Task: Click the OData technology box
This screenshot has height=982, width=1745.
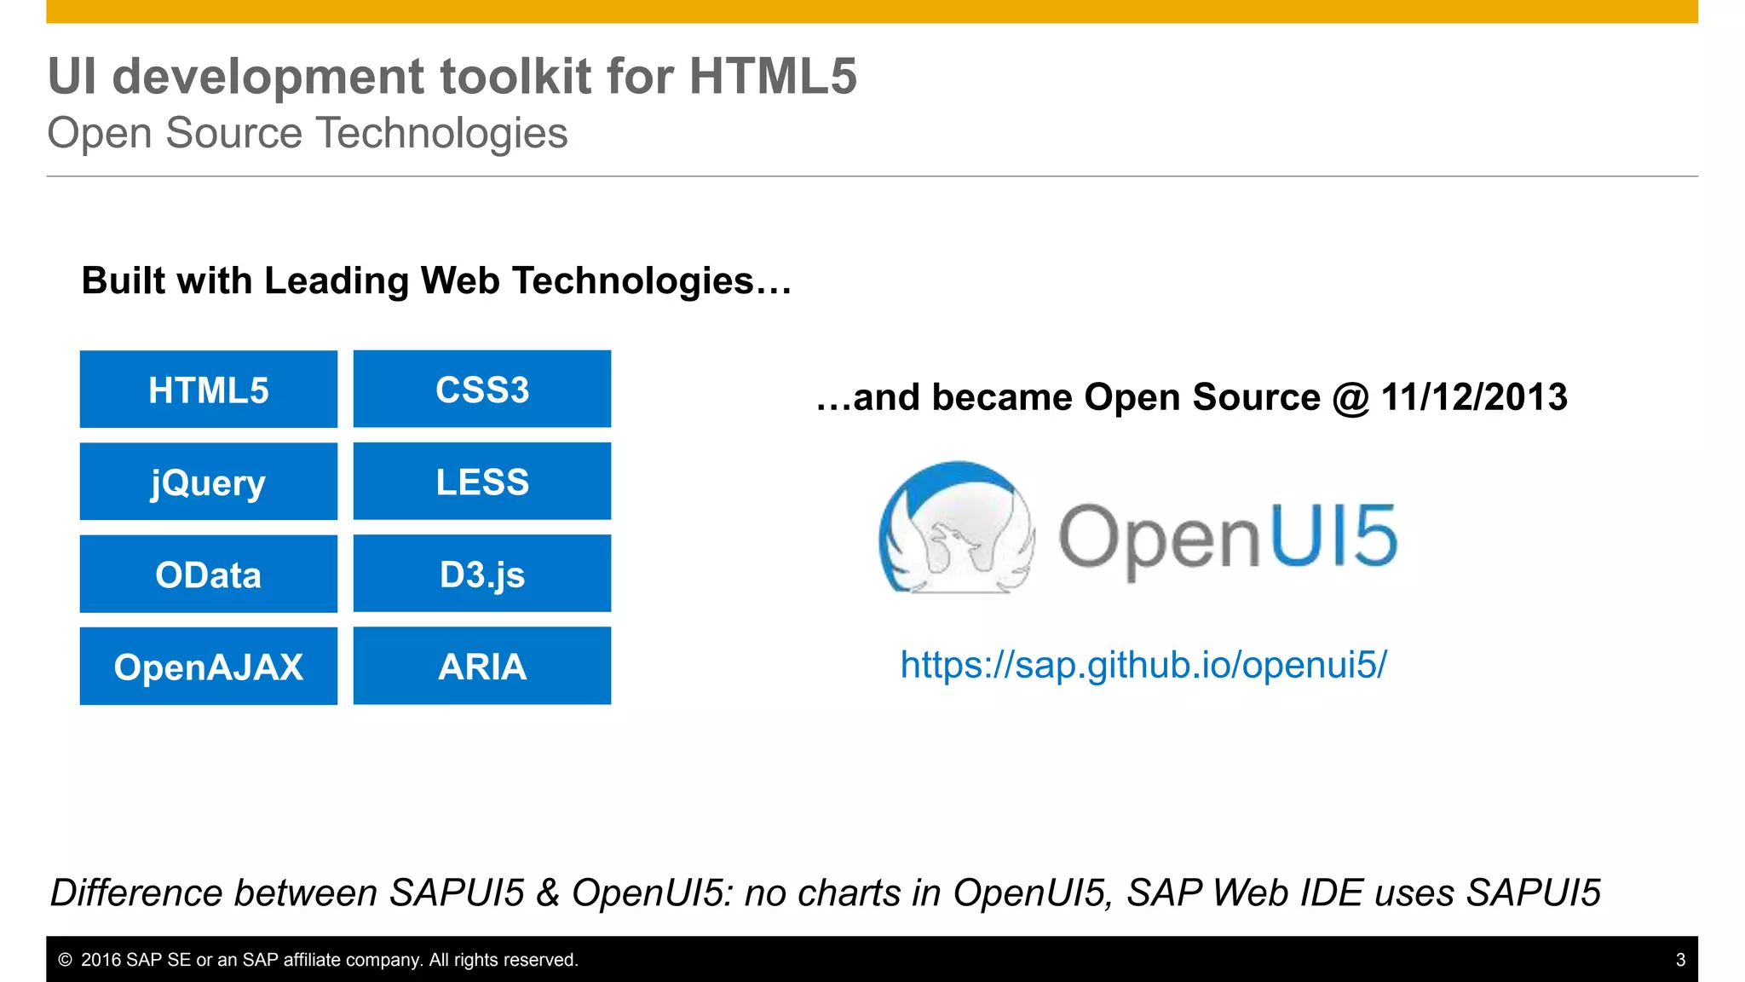Action: point(209,574)
